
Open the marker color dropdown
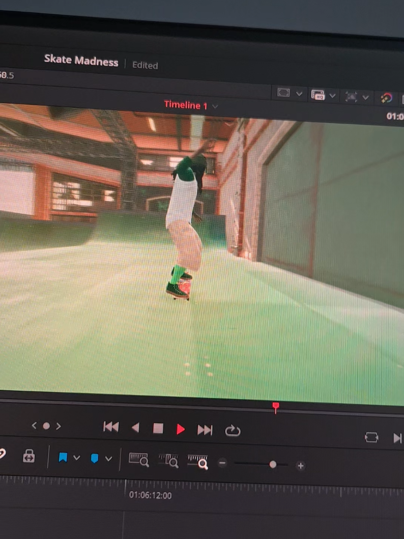[x=108, y=459]
